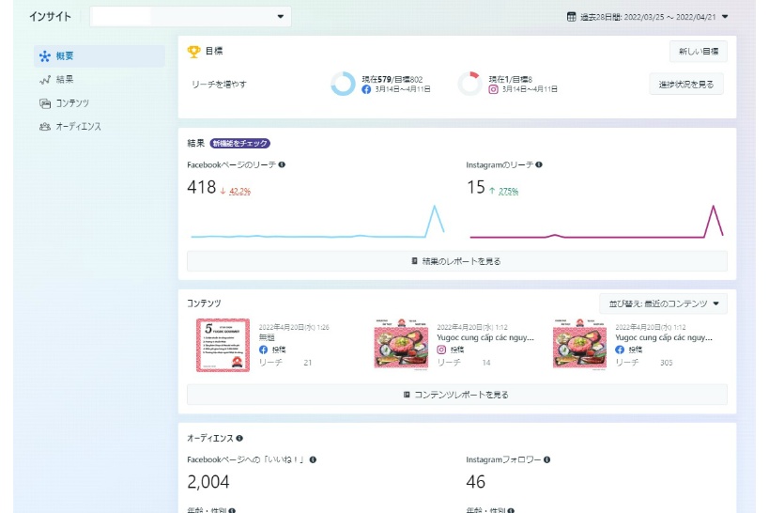This screenshot has height=513, width=769.
Task: Click the graph icon beside 結果
Action: [45, 80]
